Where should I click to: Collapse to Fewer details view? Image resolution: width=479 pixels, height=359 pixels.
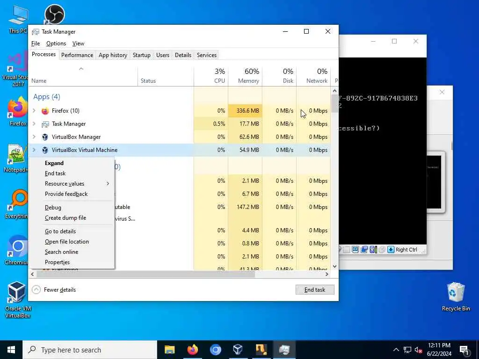[x=54, y=290]
